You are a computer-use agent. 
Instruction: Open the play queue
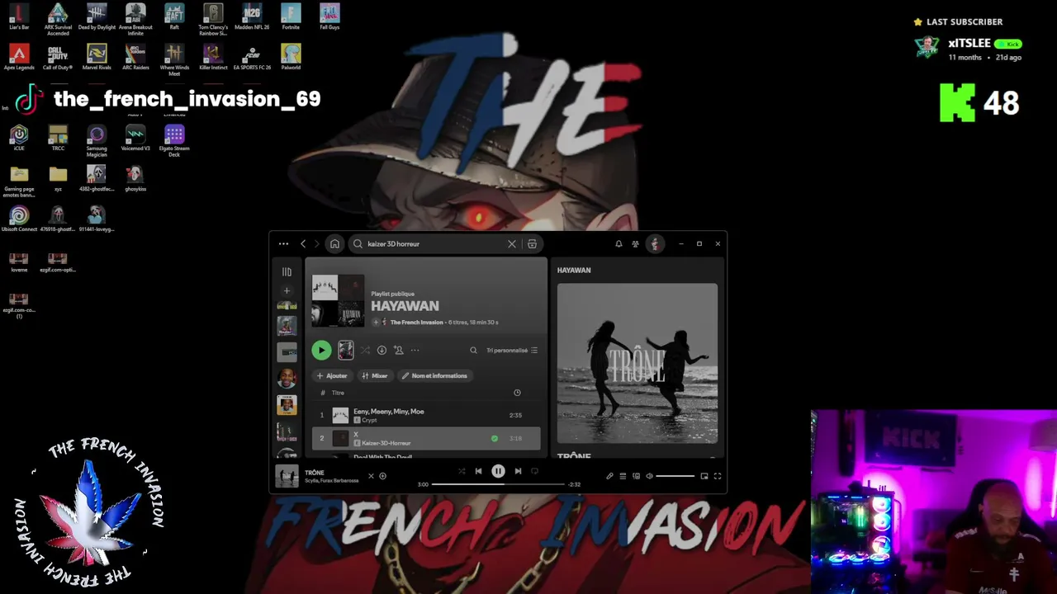click(623, 476)
